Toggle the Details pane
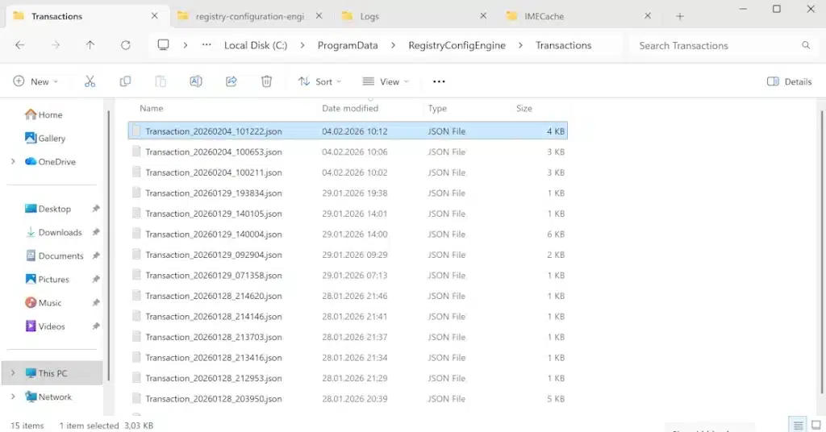Screen dimensions: 826x432 tap(789, 81)
